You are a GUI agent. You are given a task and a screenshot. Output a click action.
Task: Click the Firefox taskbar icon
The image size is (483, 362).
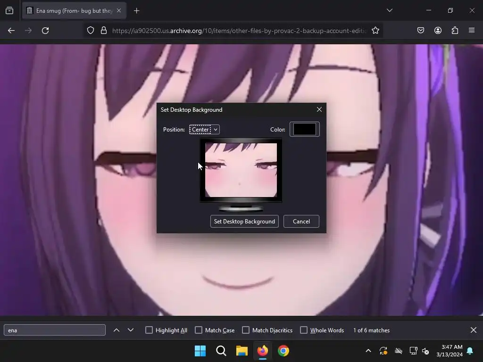click(x=262, y=351)
